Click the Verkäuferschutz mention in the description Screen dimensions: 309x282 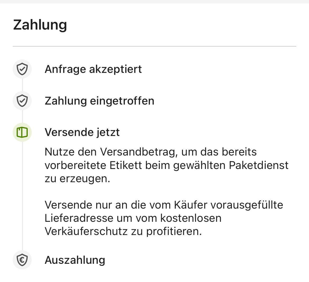[87, 232]
